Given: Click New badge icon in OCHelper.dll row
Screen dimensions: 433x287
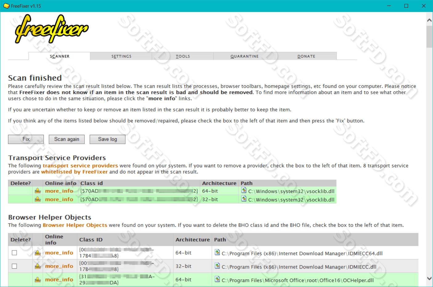Looking at the screenshot, I should [x=38, y=280].
